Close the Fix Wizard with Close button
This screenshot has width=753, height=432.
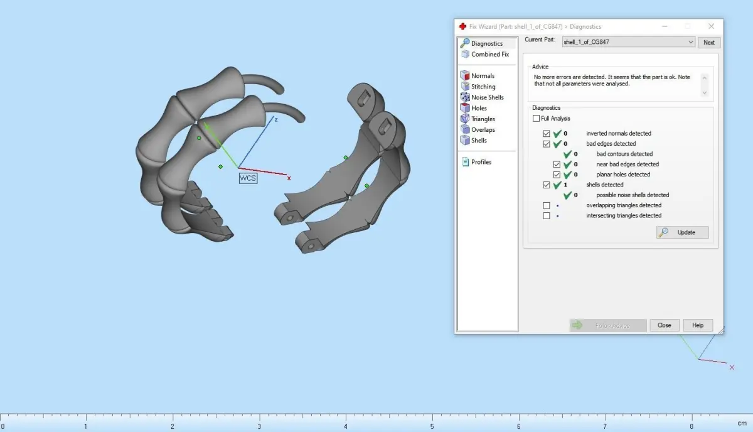(x=665, y=325)
